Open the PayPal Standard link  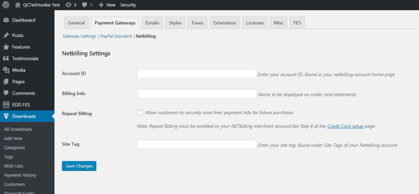pos(116,36)
